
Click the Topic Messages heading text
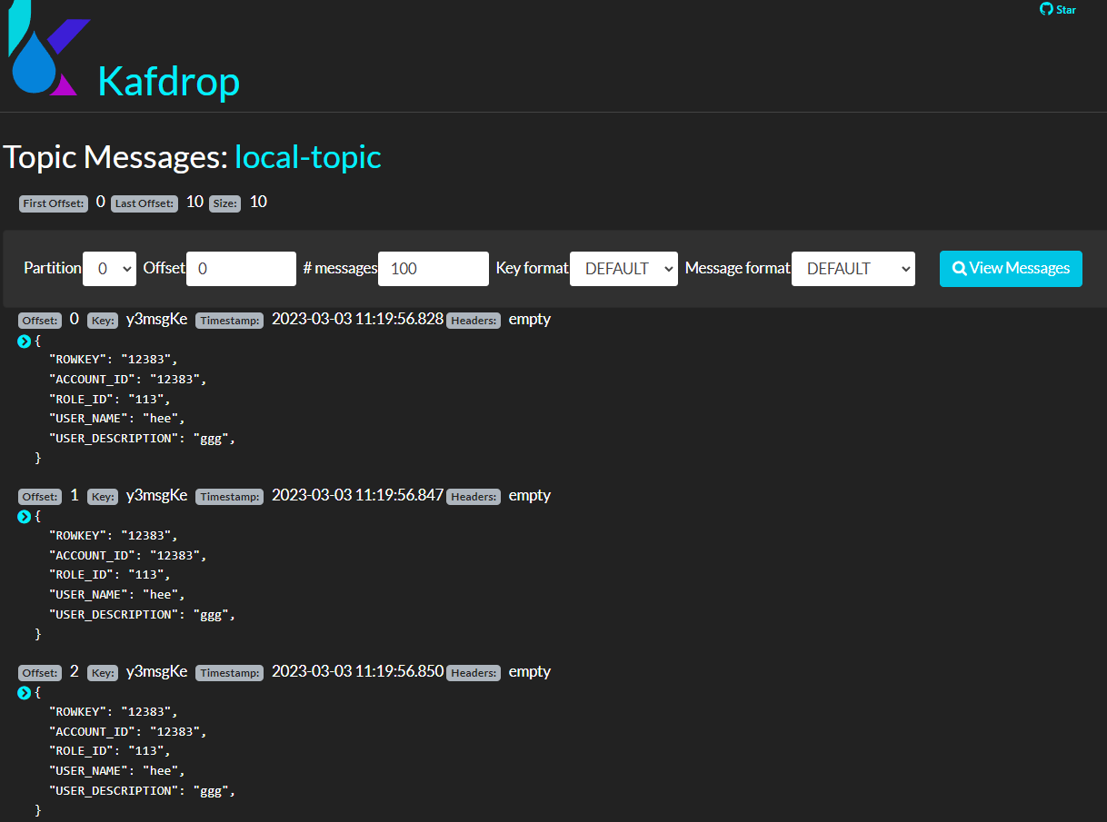point(115,157)
